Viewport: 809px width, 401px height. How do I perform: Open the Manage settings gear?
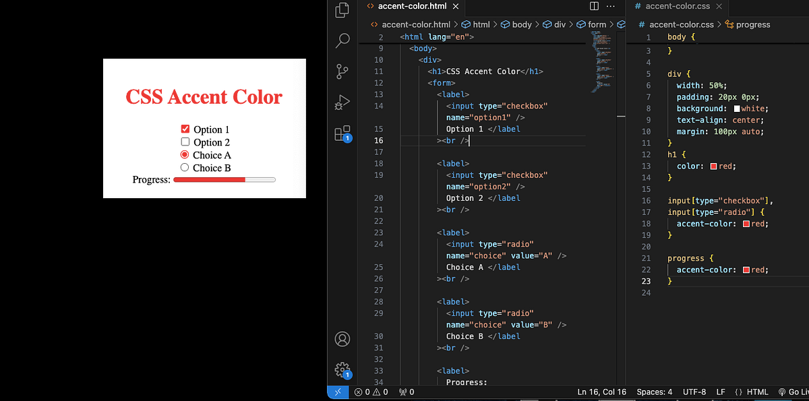(342, 369)
